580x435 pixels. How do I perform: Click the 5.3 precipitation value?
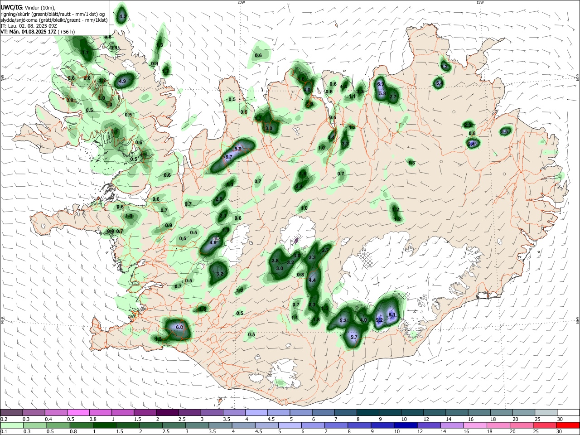pos(343,321)
